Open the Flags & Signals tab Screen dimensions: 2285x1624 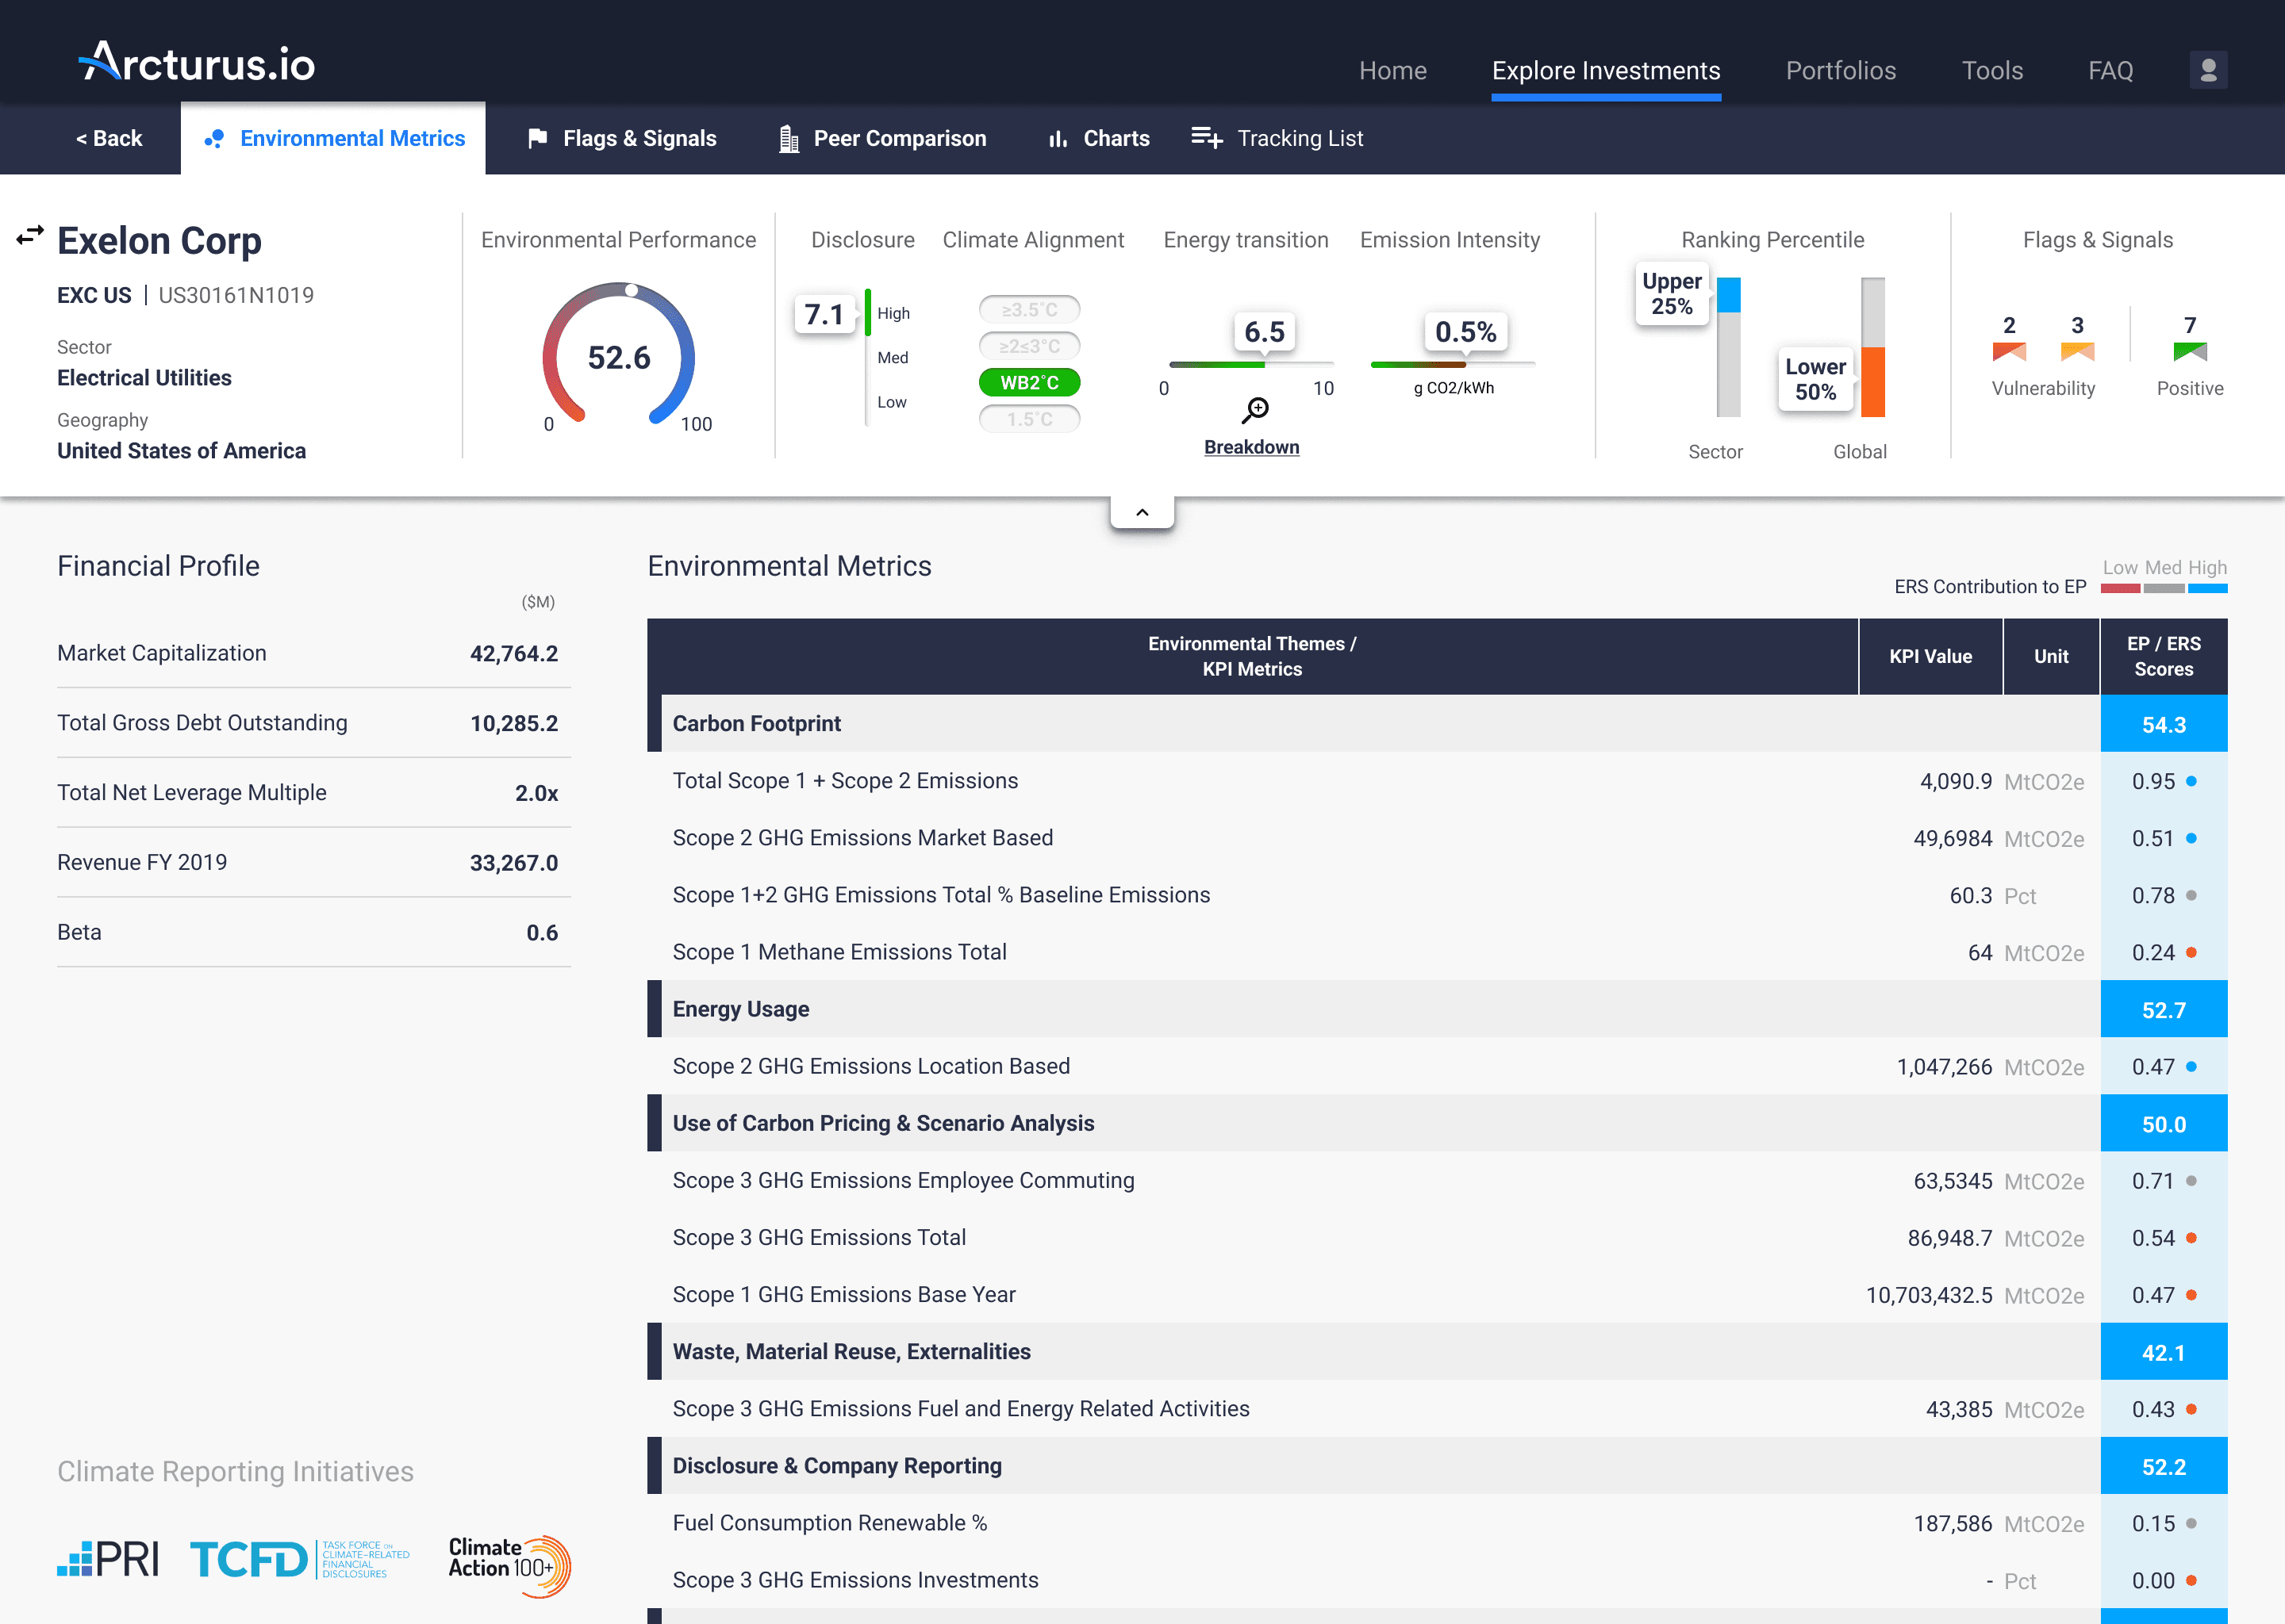[621, 138]
